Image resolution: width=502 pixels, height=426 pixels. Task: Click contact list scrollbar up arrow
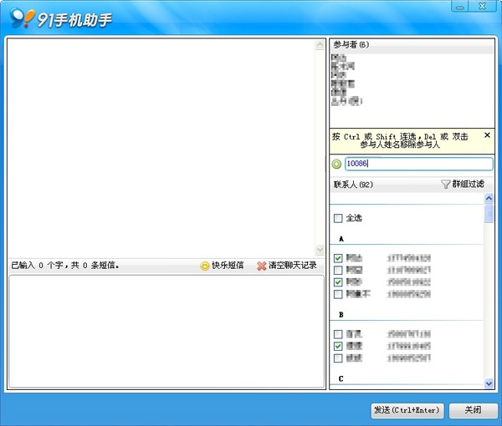(x=489, y=198)
